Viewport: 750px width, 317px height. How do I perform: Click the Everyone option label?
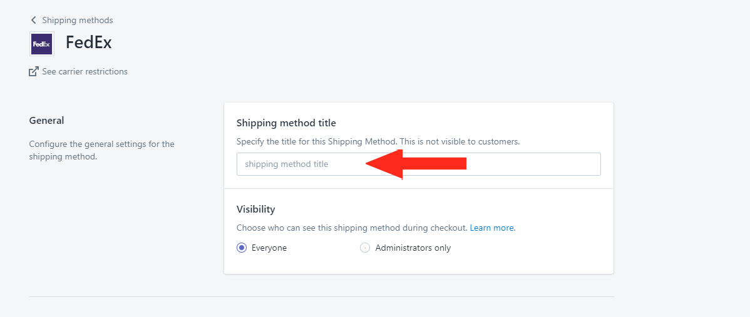pyautogui.click(x=269, y=248)
